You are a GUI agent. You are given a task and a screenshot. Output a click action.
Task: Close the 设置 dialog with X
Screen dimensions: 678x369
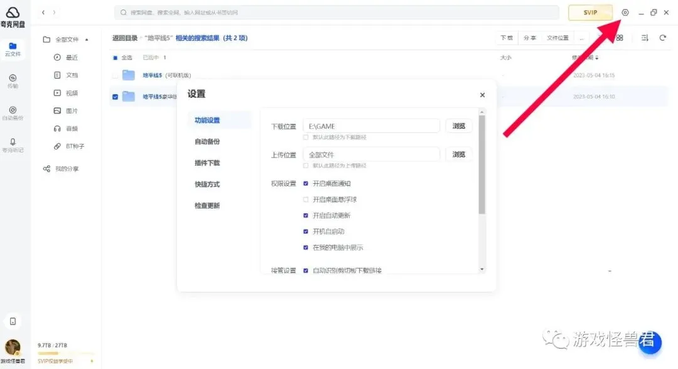[x=483, y=95]
